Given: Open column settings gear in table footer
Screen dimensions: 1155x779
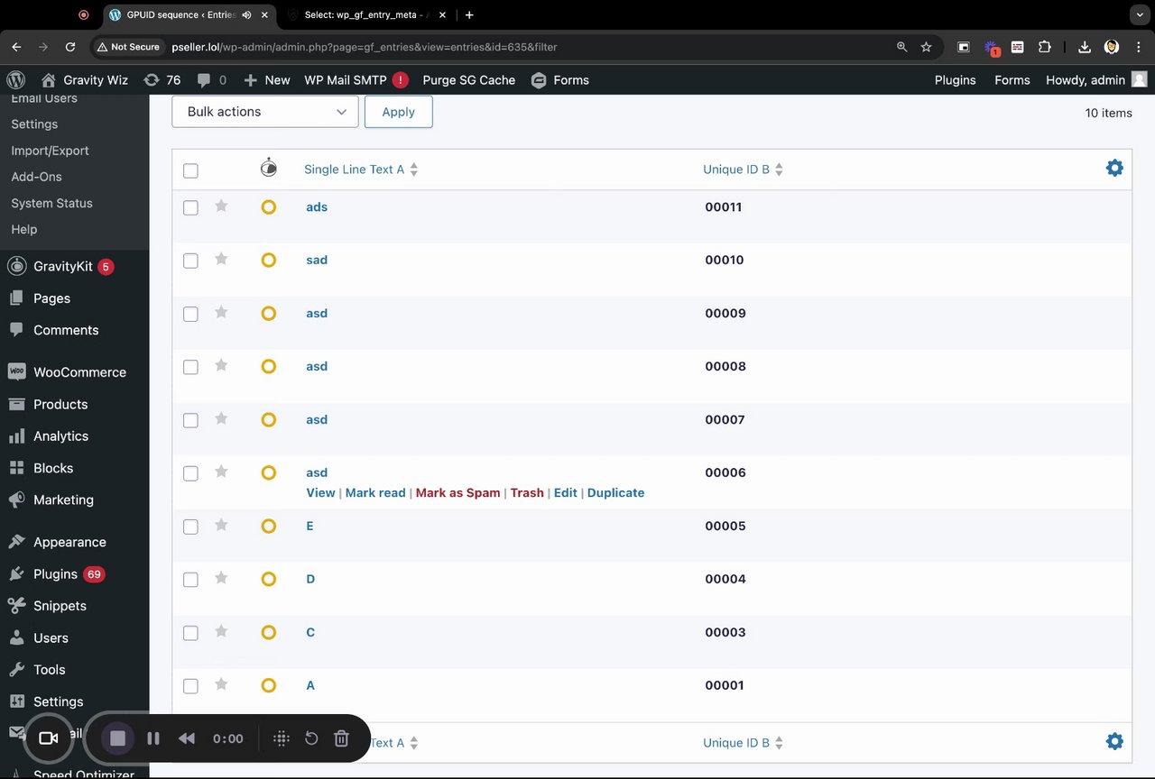Looking at the screenshot, I should pos(1114,741).
